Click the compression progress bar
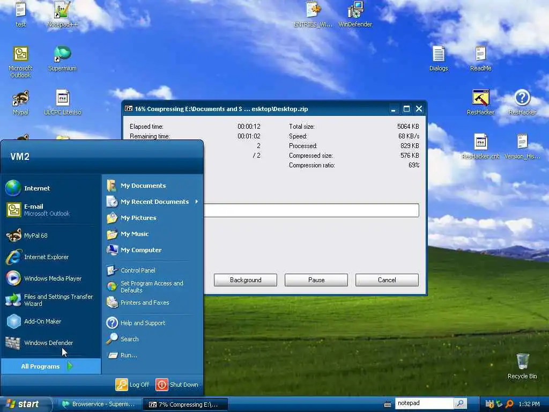The width and height of the screenshot is (549, 412). pos(311,210)
